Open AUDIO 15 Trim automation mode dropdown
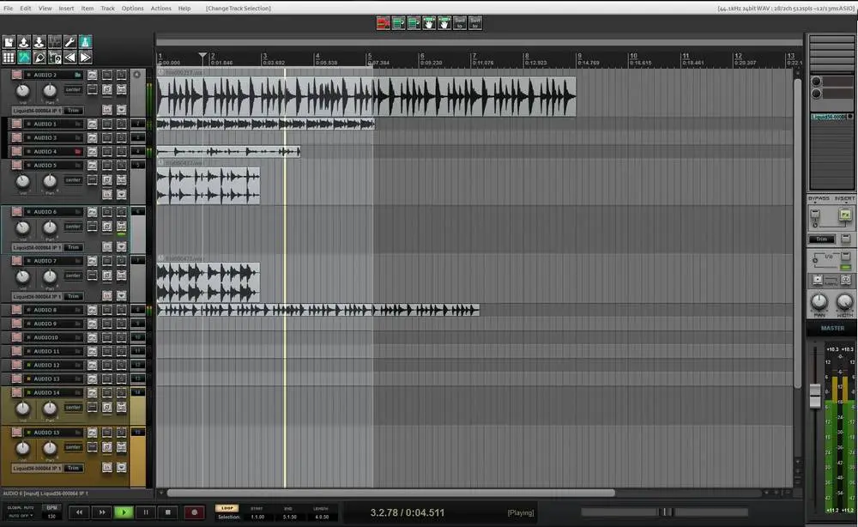Image resolution: width=858 pixels, height=527 pixels. point(73,469)
